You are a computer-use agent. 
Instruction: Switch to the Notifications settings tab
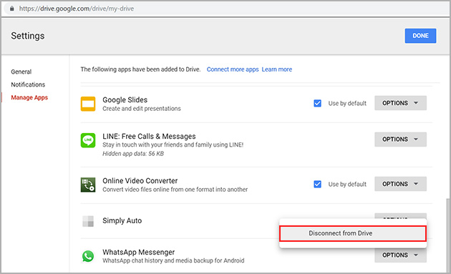tap(28, 84)
